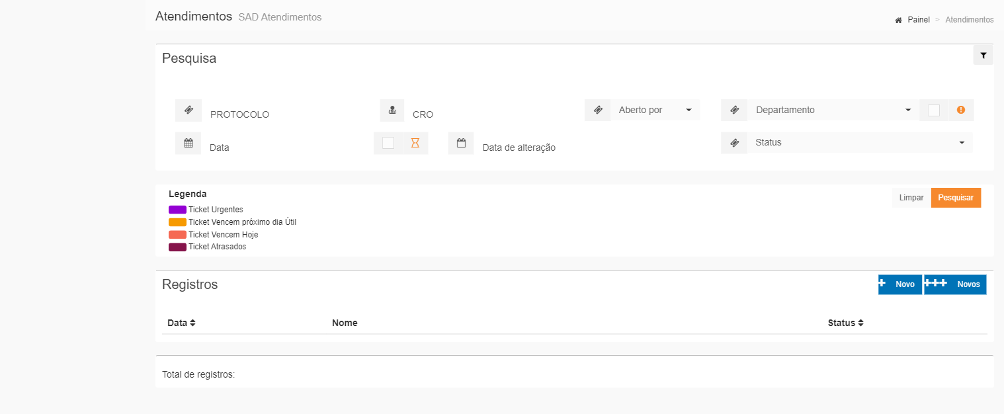Click the orange exclamation alert icon
Screen dimensions: 1004x414
961,110
